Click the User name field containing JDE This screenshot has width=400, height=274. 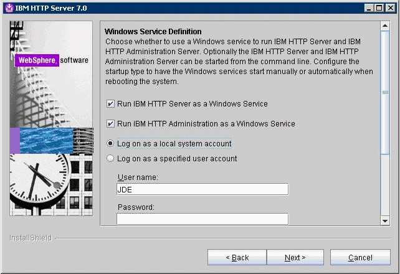click(x=202, y=189)
